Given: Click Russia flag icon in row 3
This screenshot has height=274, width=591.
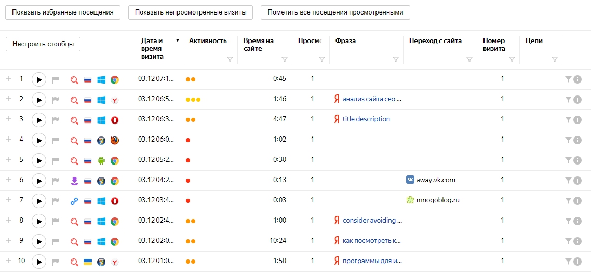Looking at the screenshot, I should pyautogui.click(x=88, y=120).
